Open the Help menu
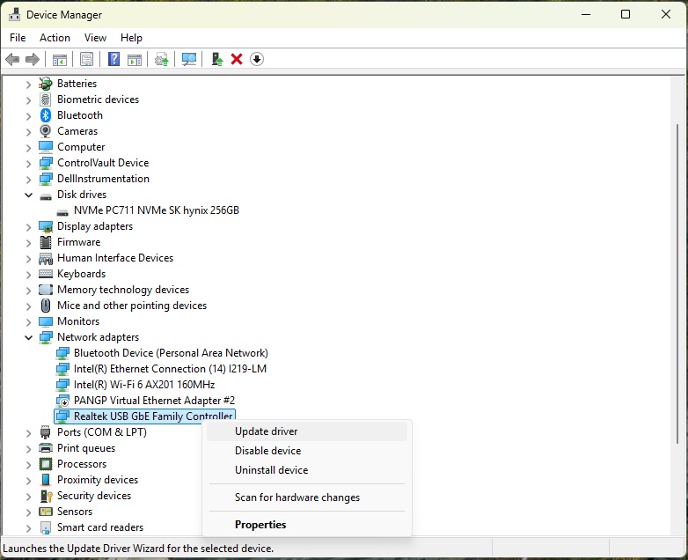The width and height of the screenshot is (688, 560). (131, 38)
